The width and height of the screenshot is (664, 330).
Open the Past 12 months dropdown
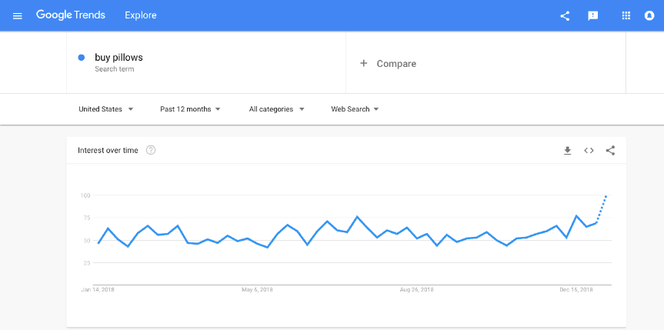pyautogui.click(x=190, y=109)
